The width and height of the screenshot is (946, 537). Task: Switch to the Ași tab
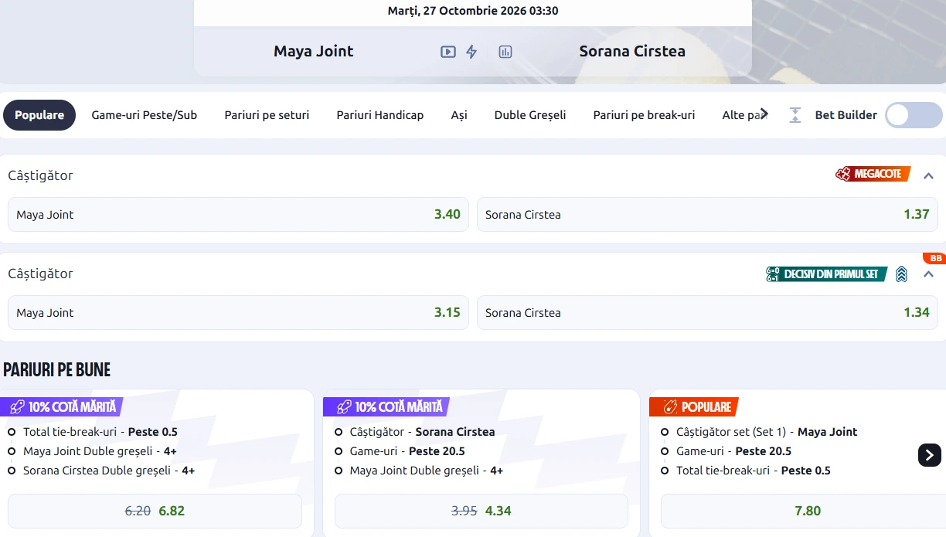pos(459,115)
